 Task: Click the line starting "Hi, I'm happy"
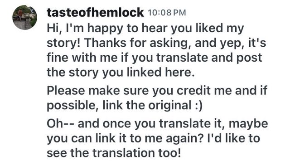pyautogui.click(x=145, y=28)
